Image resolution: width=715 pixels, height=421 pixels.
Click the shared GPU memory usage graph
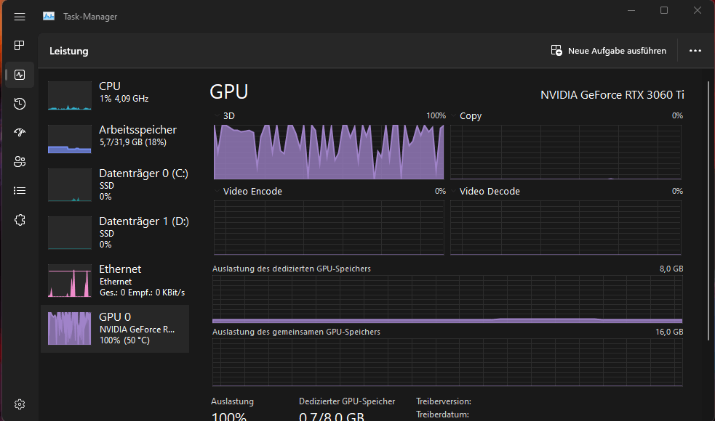[447, 362]
